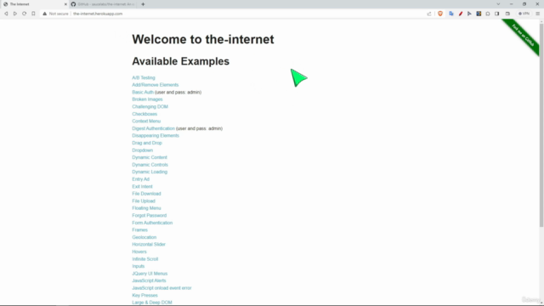Open the Exit Intent link

(x=142, y=186)
